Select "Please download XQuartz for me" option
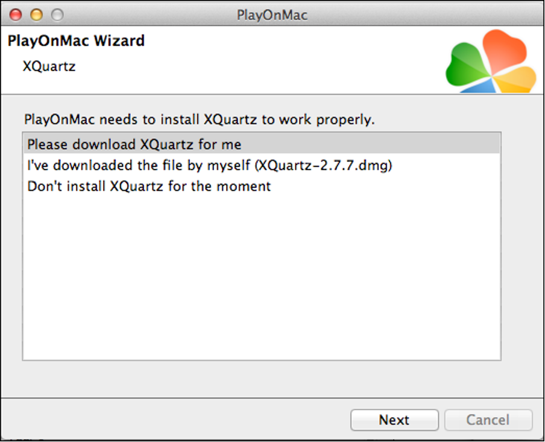The image size is (545, 442). click(x=134, y=145)
